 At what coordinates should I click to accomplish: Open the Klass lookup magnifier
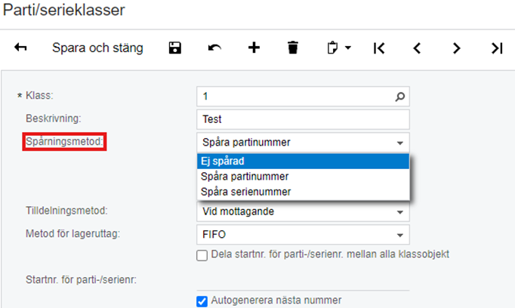tap(399, 97)
